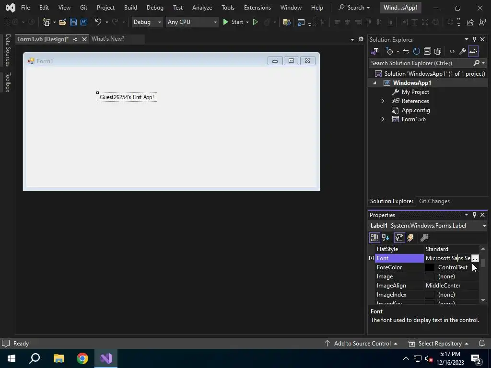
Task: Show Events lightning bolt in Properties
Action: pos(410,238)
